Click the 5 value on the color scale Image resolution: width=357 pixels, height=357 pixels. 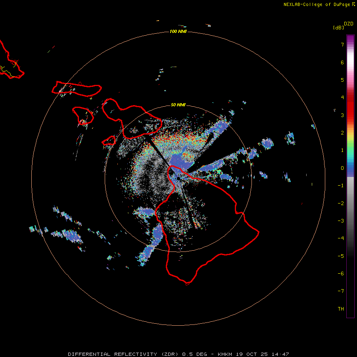342,80
